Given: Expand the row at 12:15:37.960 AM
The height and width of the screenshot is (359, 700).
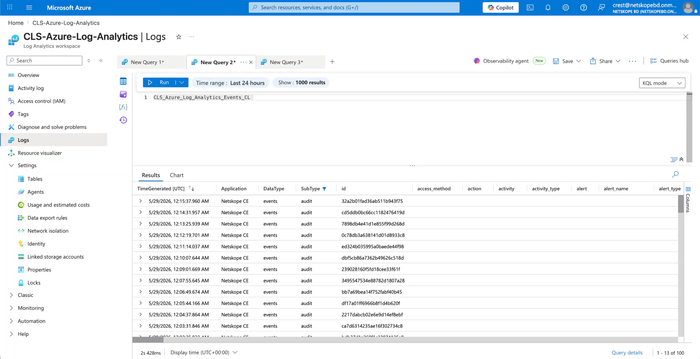Looking at the screenshot, I should coord(140,201).
